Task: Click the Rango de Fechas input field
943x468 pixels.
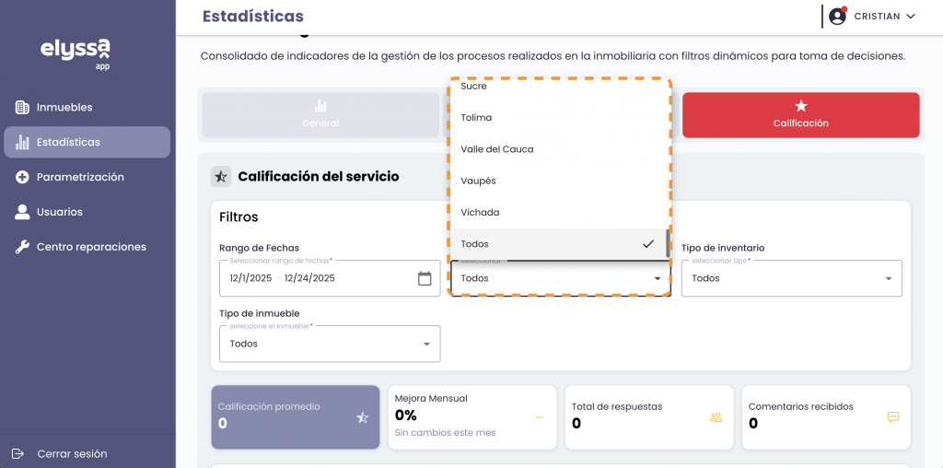Action: 315,278
